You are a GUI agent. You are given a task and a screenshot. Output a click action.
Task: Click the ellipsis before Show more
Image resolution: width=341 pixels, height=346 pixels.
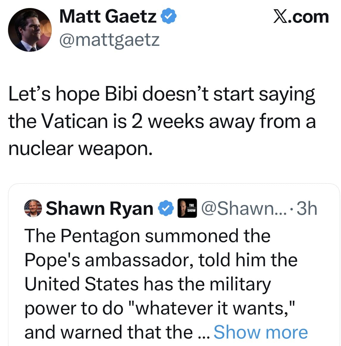pos(204,333)
